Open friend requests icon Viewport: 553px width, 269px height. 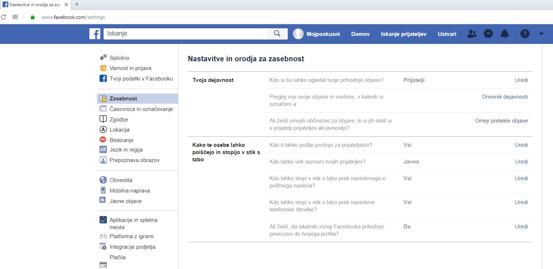click(x=472, y=34)
